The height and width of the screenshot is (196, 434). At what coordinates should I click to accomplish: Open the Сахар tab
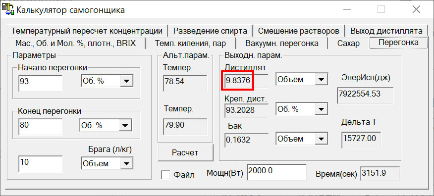(348, 44)
